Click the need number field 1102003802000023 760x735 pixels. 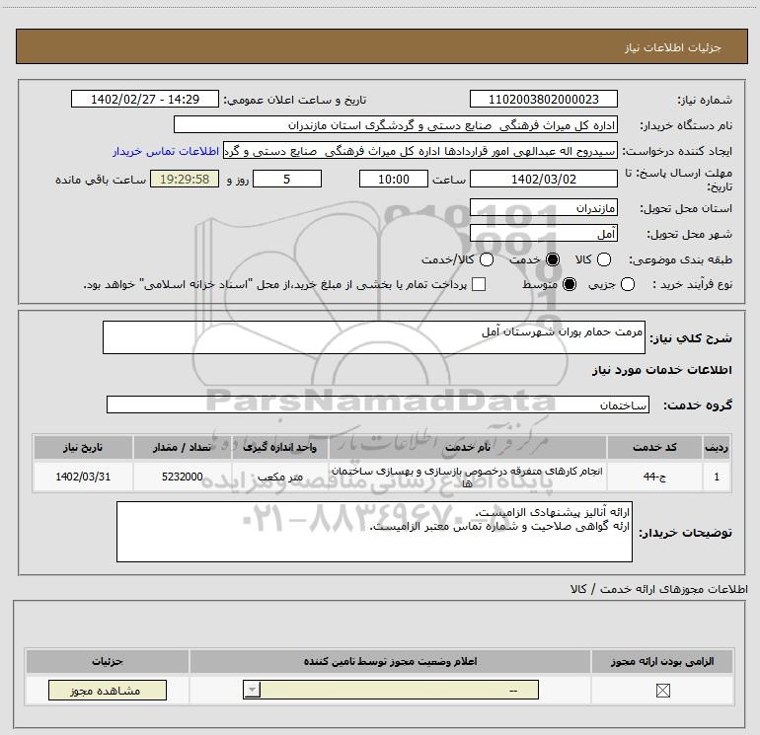543,99
